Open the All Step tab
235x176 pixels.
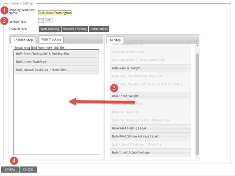click(x=115, y=40)
